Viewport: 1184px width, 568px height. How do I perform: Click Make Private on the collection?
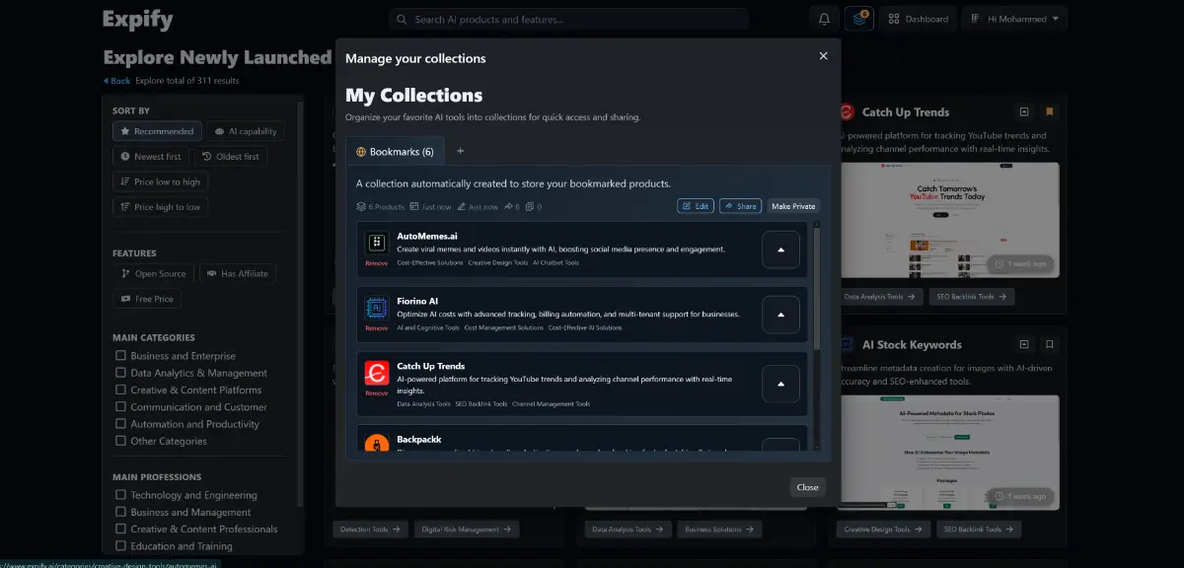coord(793,206)
